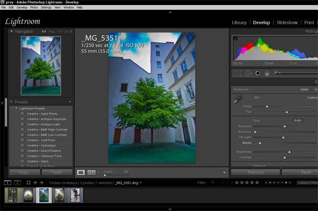This screenshot has width=318, height=211.
Task: Hide the top module picker panel arrow
Action: [x=170, y=12]
